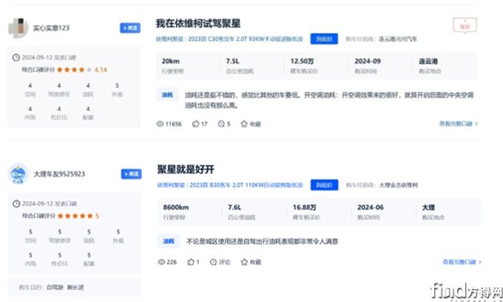The height and width of the screenshot is (302, 503).
Task: Select 油耗 tag in first review
Action: point(167,95)
